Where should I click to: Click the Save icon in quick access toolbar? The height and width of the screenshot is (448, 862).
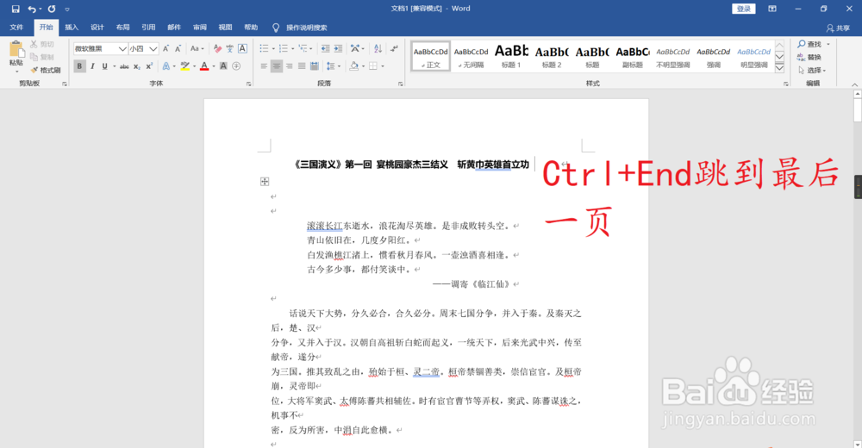pyautogui.click(x=16, y=9)
